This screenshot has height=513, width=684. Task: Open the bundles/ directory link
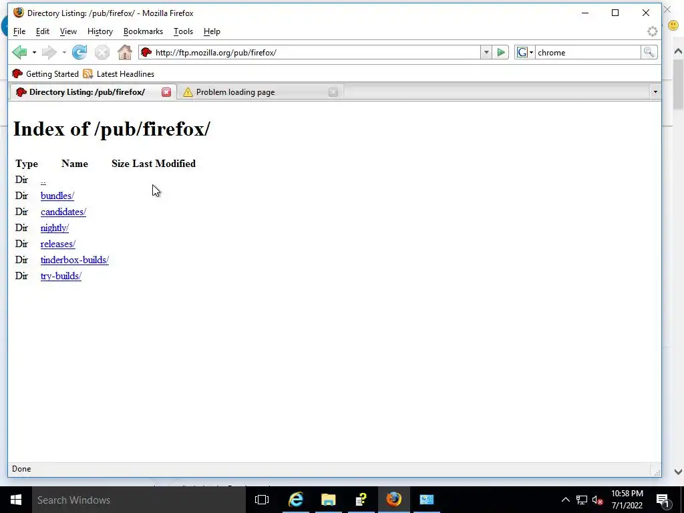tap(57, 196)
